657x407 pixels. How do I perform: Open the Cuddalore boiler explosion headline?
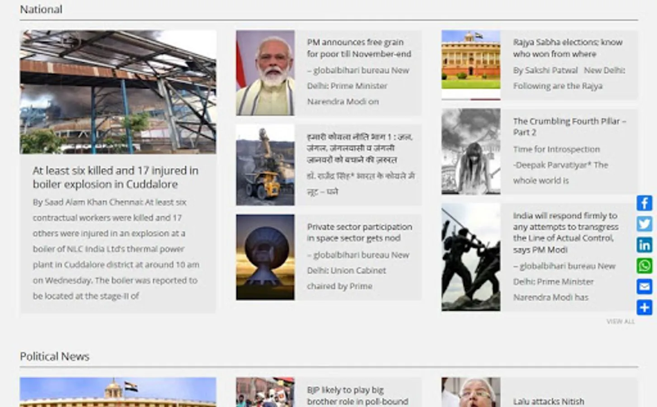[115, 177]
